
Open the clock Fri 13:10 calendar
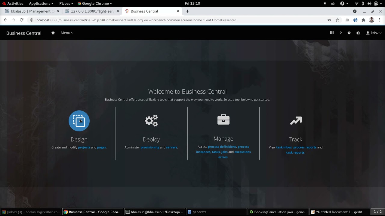click(x=192, y=3)
